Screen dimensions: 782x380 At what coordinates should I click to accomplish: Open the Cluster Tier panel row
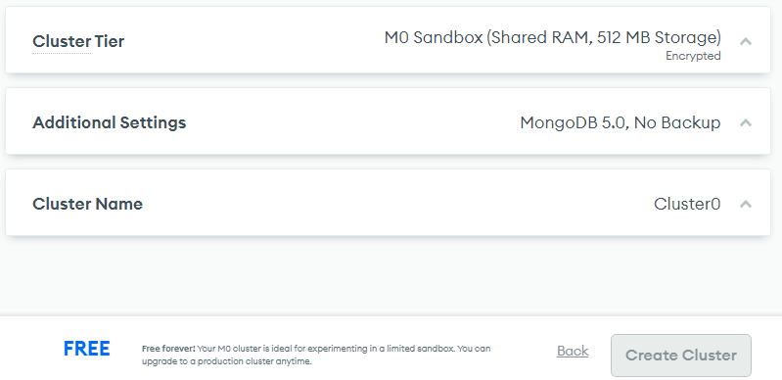(x=388, y=40)
